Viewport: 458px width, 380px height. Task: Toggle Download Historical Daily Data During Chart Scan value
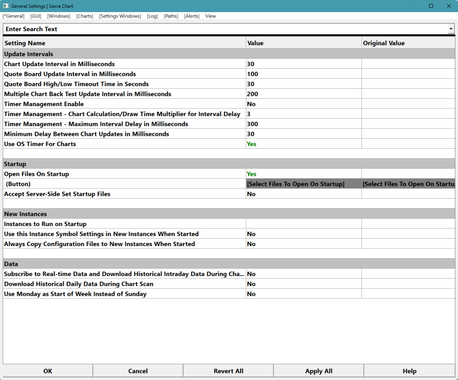coord(304,284)
